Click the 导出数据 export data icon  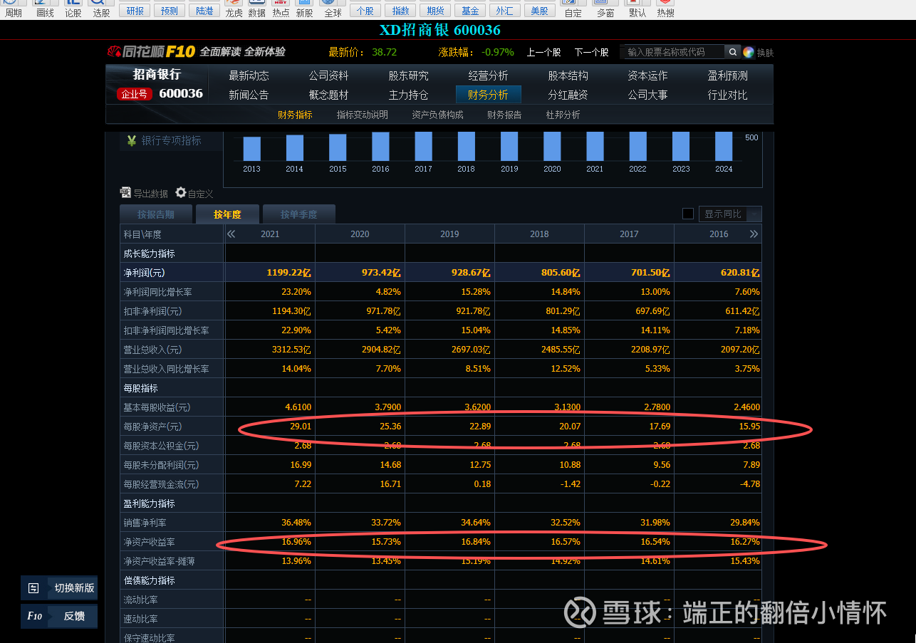coord(125,193)
